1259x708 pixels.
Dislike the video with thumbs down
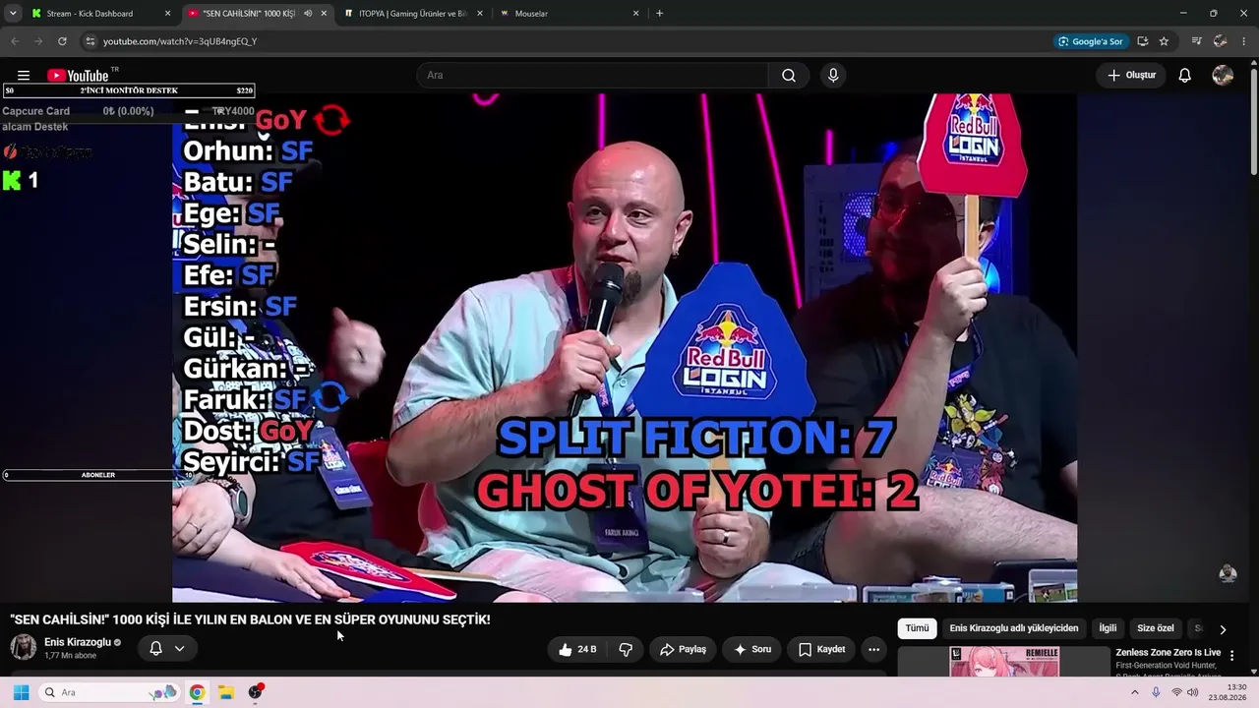click(626, 649)
